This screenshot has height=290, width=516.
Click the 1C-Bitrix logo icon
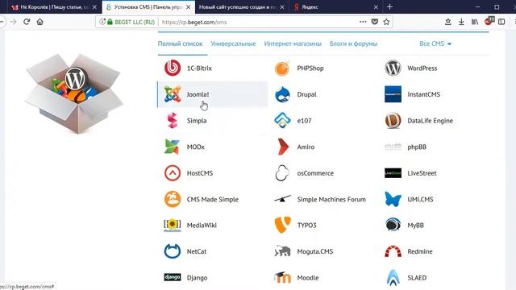click(173, 68)
